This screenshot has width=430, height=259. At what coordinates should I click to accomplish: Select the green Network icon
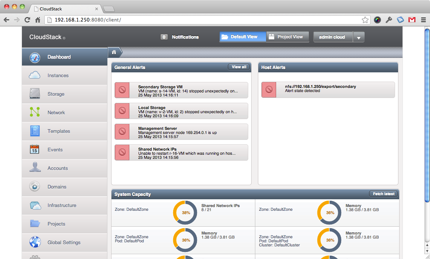pos(35,112)
